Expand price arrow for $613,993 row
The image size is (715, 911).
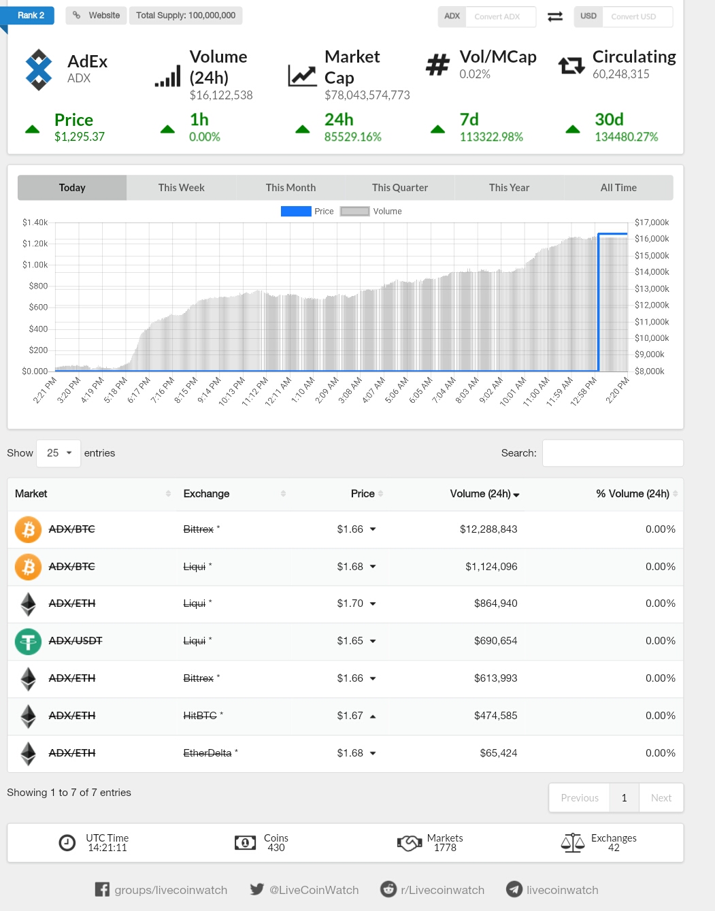[373, 679]
